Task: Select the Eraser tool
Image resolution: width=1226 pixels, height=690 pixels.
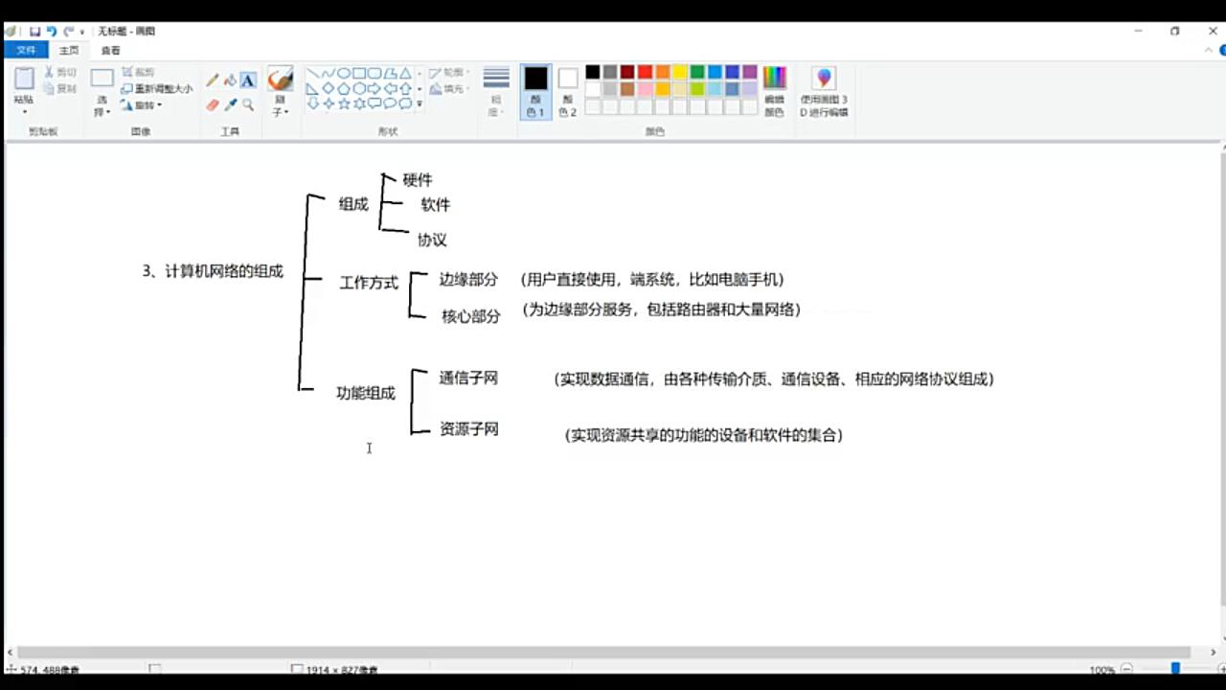Action: click(x=213, y=104)
